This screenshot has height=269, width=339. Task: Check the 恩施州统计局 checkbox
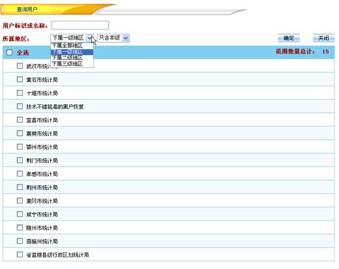tap(20, 241)
